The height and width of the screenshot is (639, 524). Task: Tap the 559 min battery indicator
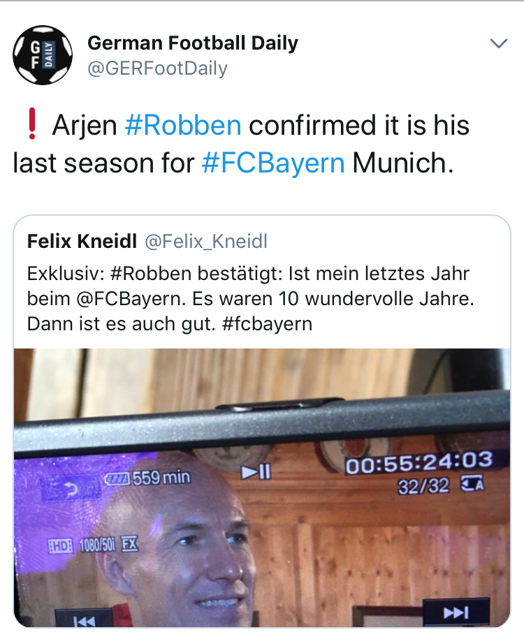point(147,477)
